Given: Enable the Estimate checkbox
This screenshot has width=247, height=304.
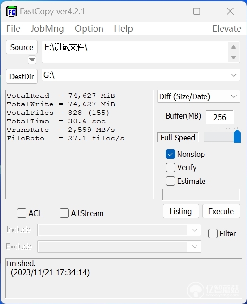Looking at the screenshot, I should 170,181.
